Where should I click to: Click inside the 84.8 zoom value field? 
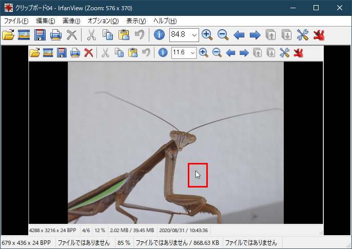180,35
